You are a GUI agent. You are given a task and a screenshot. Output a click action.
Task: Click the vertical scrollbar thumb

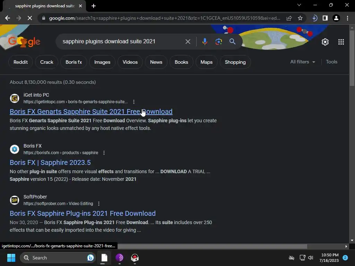pyautogui.click(x=352, y=58)
